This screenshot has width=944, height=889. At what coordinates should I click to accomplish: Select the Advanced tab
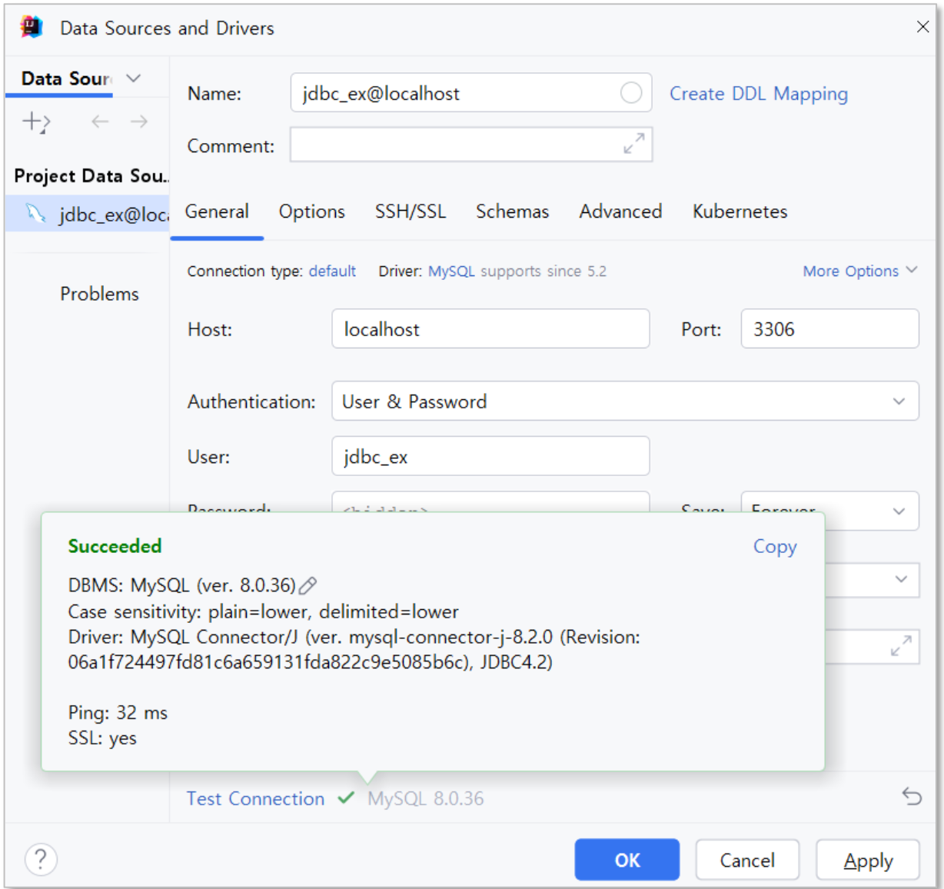point(620,211)
